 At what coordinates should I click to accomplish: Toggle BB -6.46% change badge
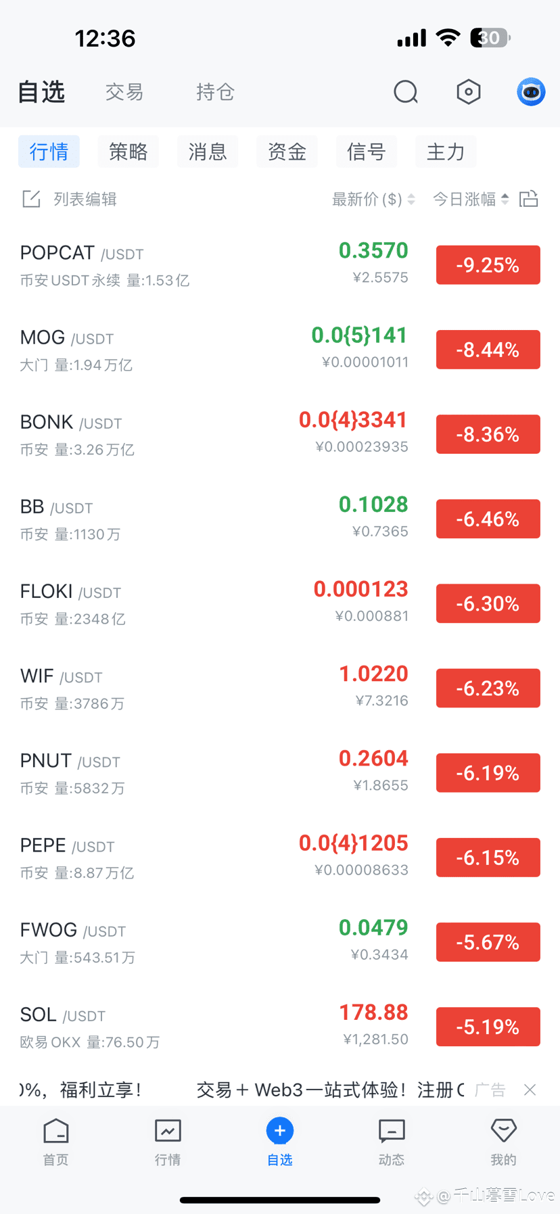(488, 519)
